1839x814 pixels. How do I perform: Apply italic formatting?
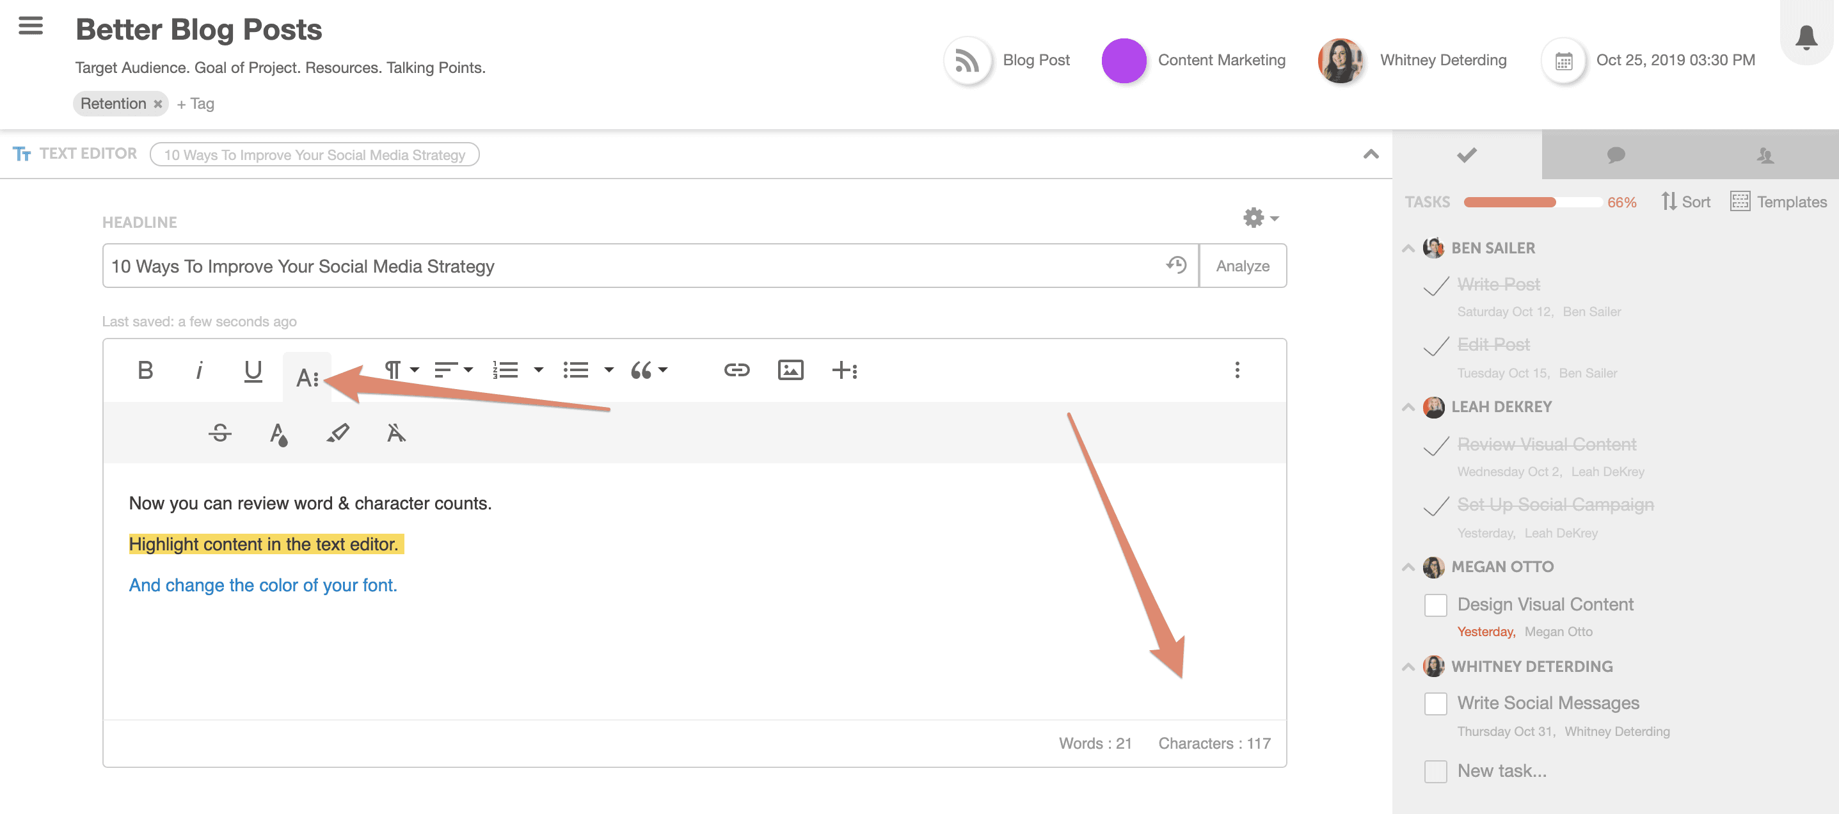(x=198, y=370)
